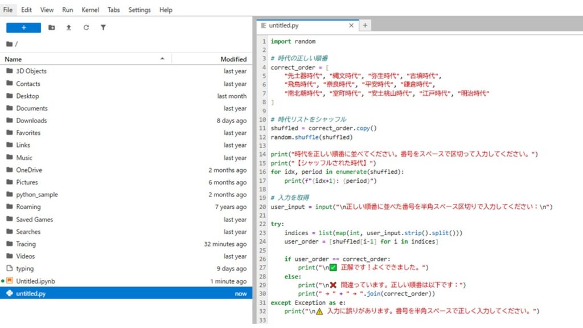This screenshot has height=328, width=583.
Task: Switch to the untitled.py editor tab
Action: (307, 25)
